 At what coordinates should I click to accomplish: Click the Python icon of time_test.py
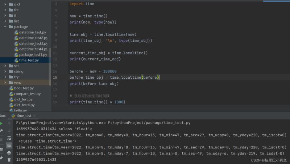click(16, 60)
